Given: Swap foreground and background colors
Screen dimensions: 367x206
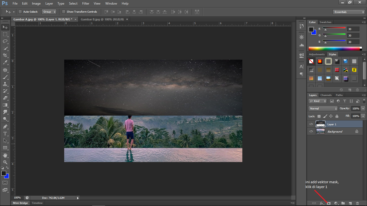Looking at the screenshot, I should point(7,168).
